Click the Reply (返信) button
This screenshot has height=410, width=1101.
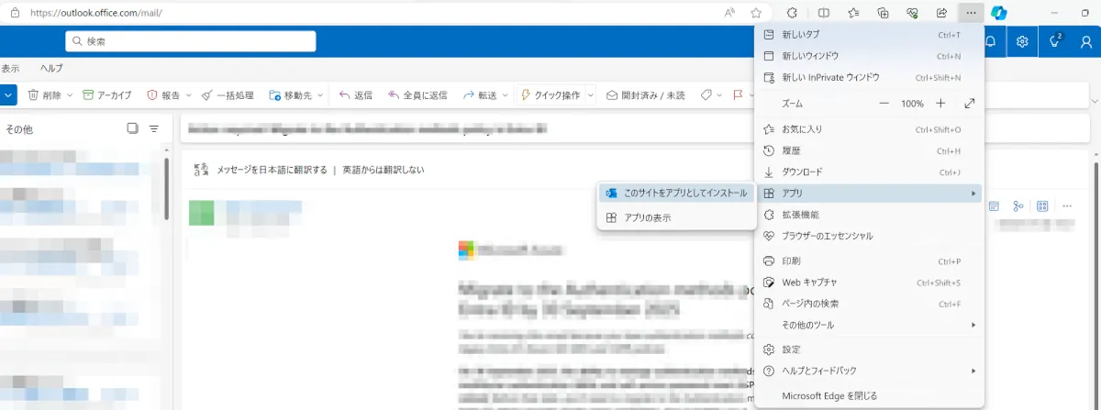356,94
